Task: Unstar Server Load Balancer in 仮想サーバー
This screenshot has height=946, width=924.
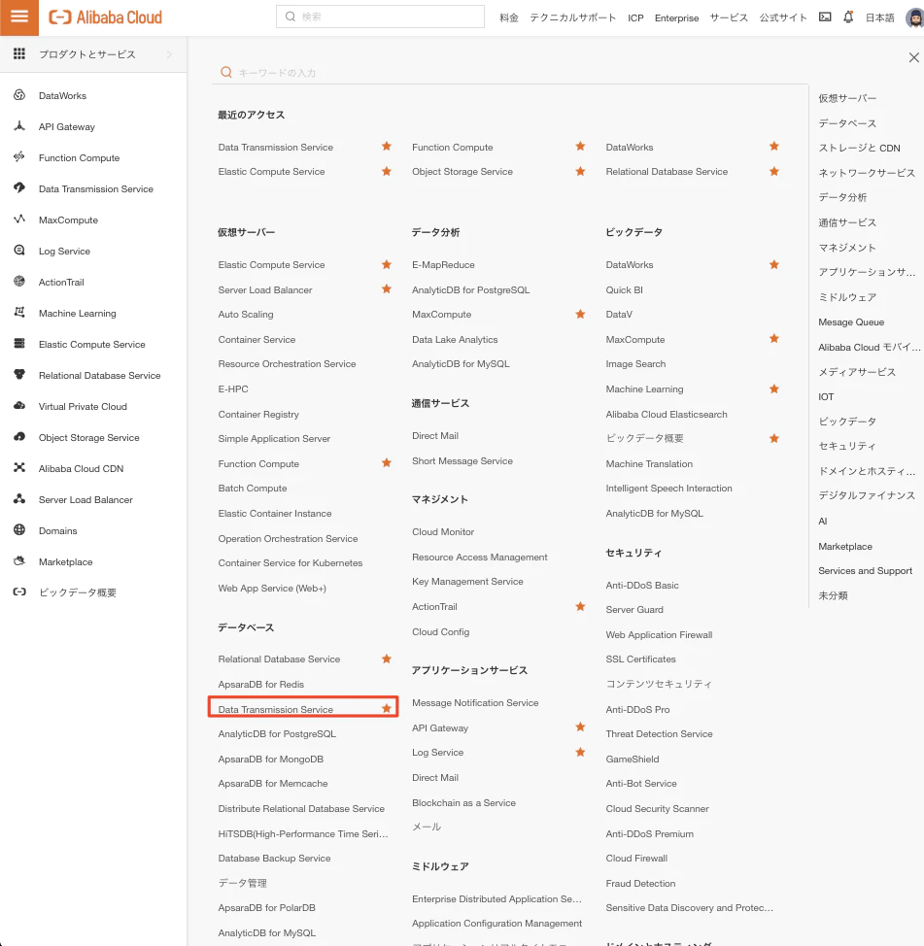Action: pyautogui.click(x=387, y=289)
